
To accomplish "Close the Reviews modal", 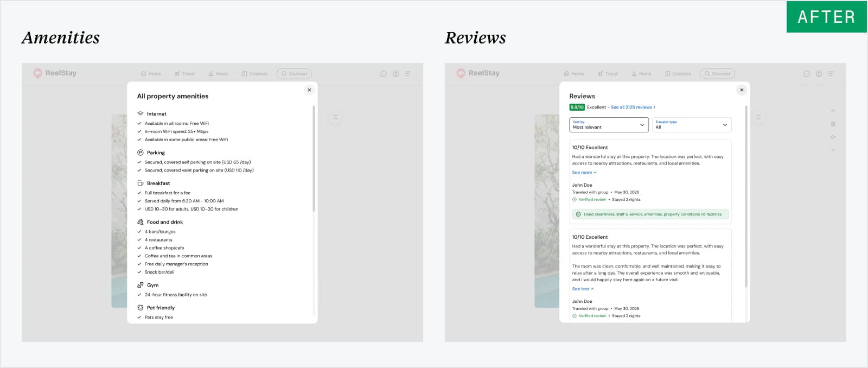I will point(742,90).
